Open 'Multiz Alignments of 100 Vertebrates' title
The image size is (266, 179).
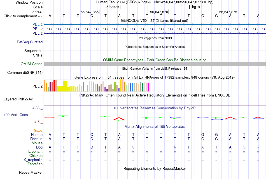pyautogui.click(x=155, y=127)
